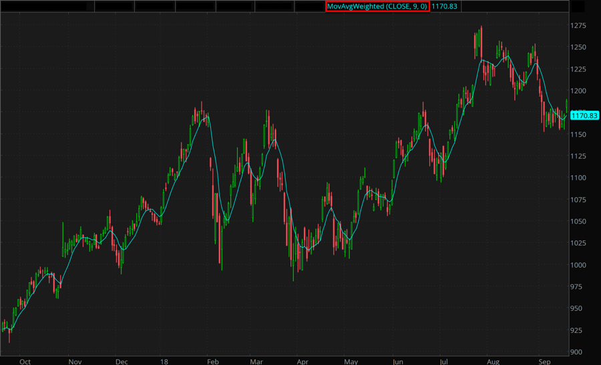Viewport: 601px width, 365px height.
Task: Click the Apr marker on time axis
Action: coord(300,361)
